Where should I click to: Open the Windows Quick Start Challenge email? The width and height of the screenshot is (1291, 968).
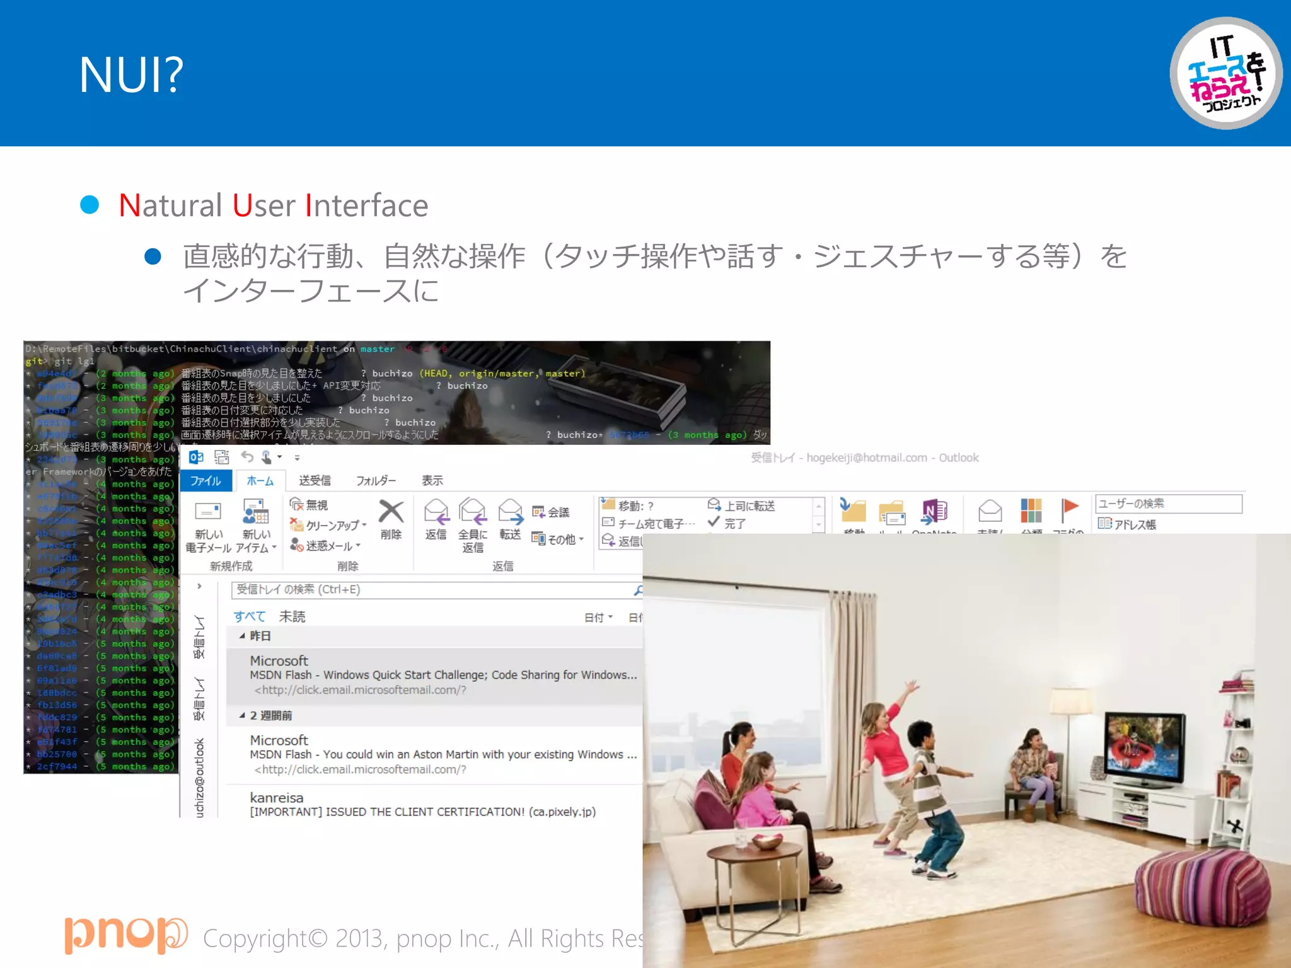pyautogui.click(x=434, y=676)
